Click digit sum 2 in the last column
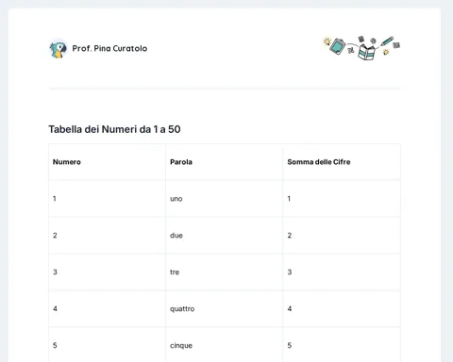453x362 pixels. 290,236
